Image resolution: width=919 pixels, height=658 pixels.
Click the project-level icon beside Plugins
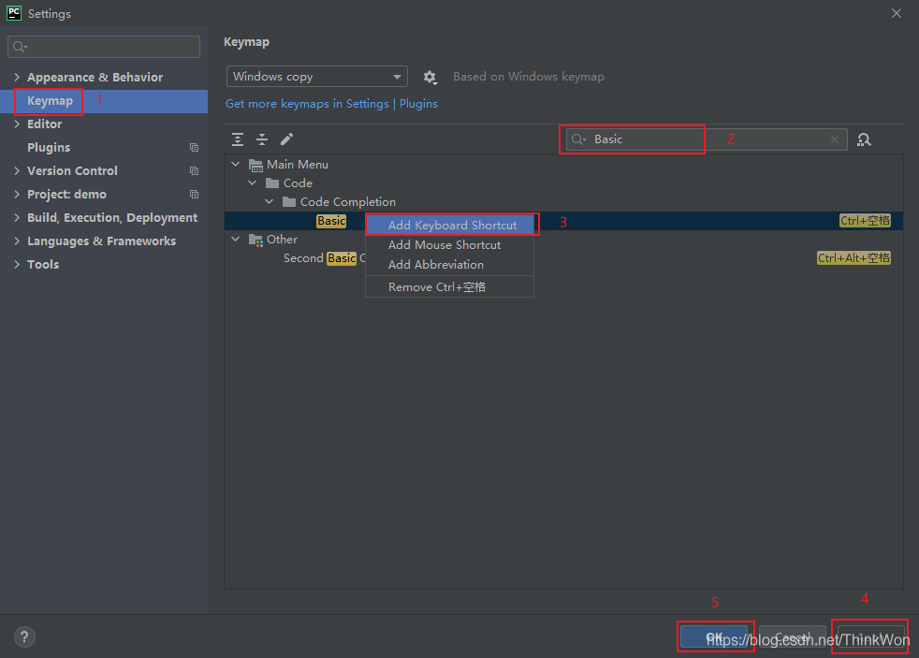tap(194, 148)
